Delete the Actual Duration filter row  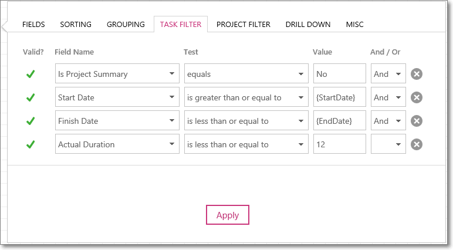click(x=416, y=144)
